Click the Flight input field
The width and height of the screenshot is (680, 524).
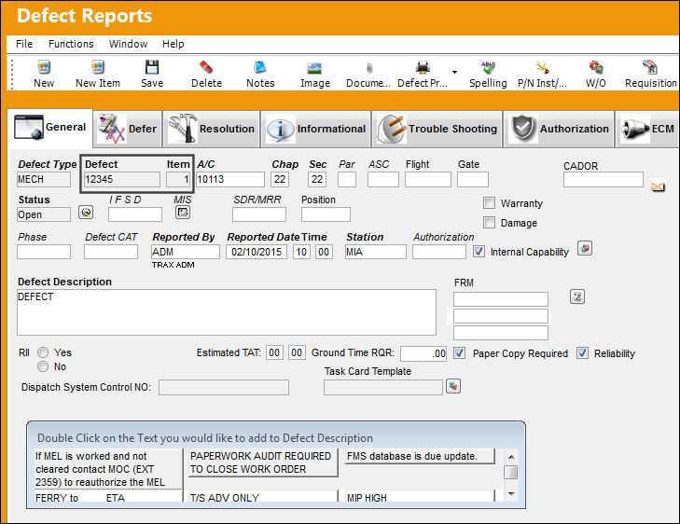pos(427,179)
